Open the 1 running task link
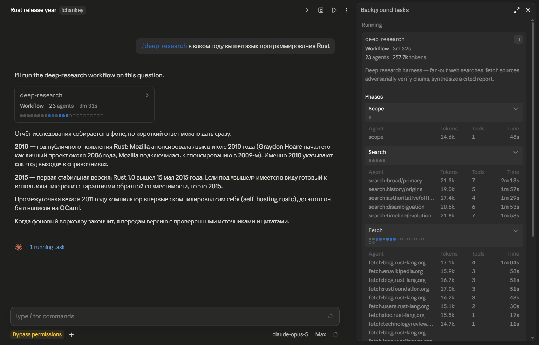 [47, 247]
